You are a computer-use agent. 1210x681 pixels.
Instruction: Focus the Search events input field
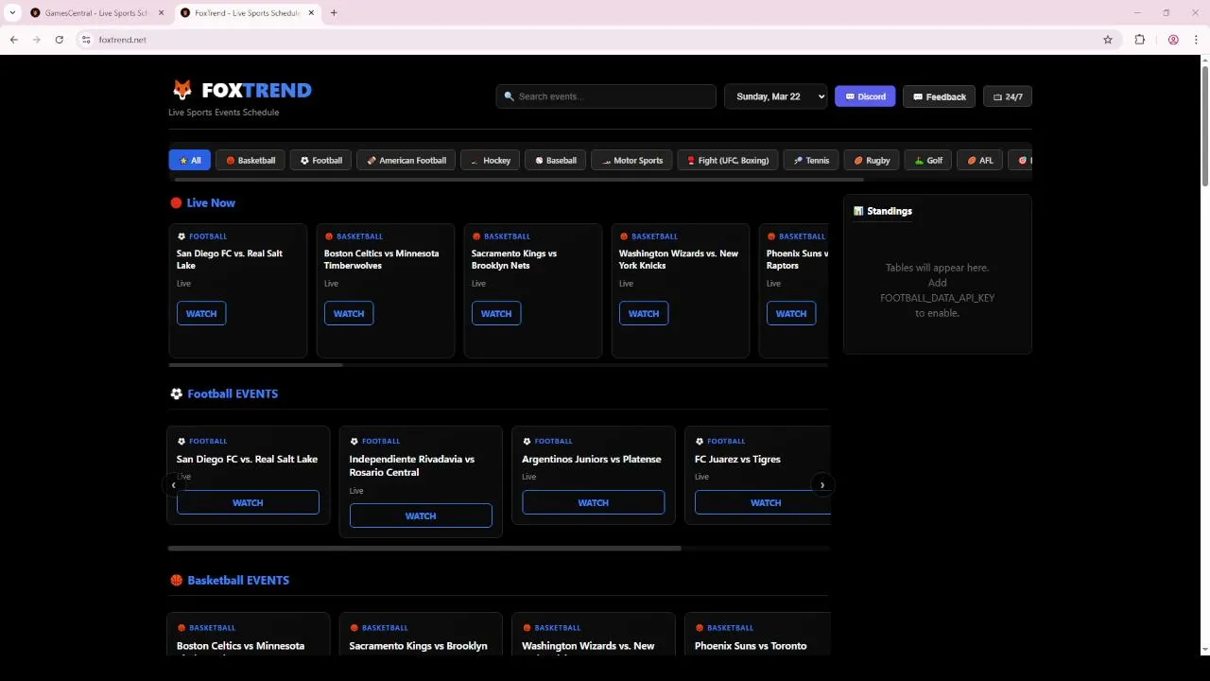(606, 96)
